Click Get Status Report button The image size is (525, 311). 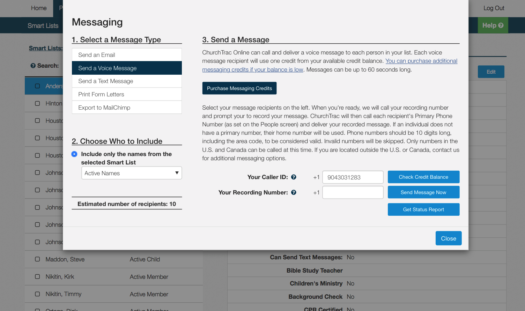[x=423, y=209]
